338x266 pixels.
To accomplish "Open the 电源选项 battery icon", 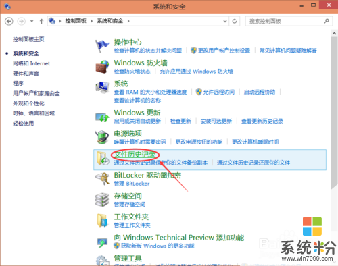I will coord(102,137).
